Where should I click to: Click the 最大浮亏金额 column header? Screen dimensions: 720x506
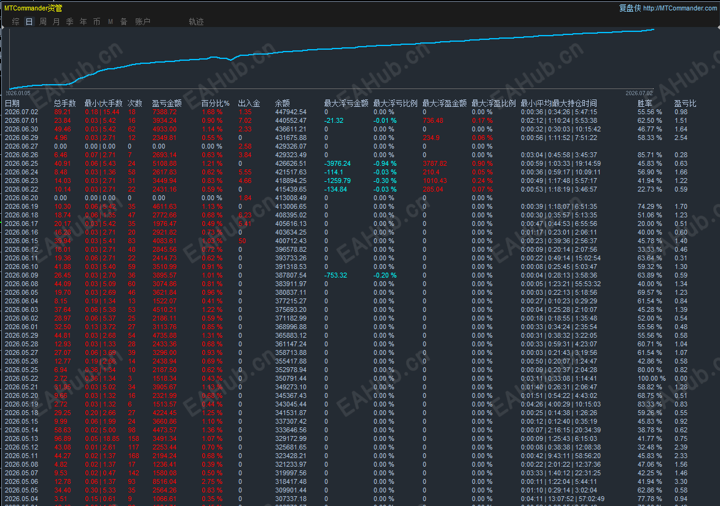346,103
